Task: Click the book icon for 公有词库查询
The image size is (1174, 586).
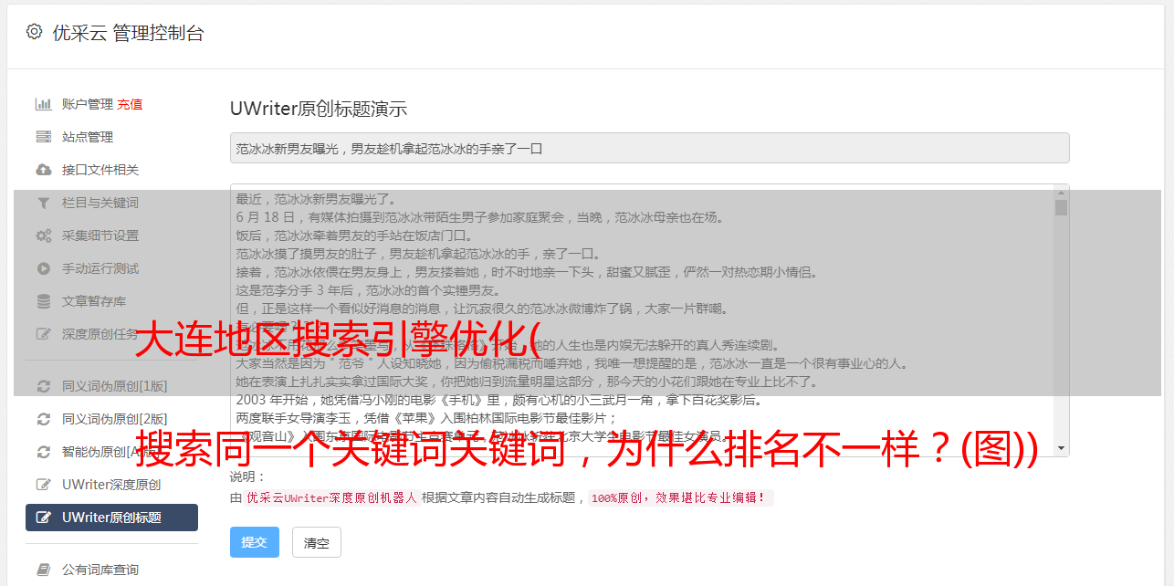Action: pyautogui.click(x=43, y=570)
